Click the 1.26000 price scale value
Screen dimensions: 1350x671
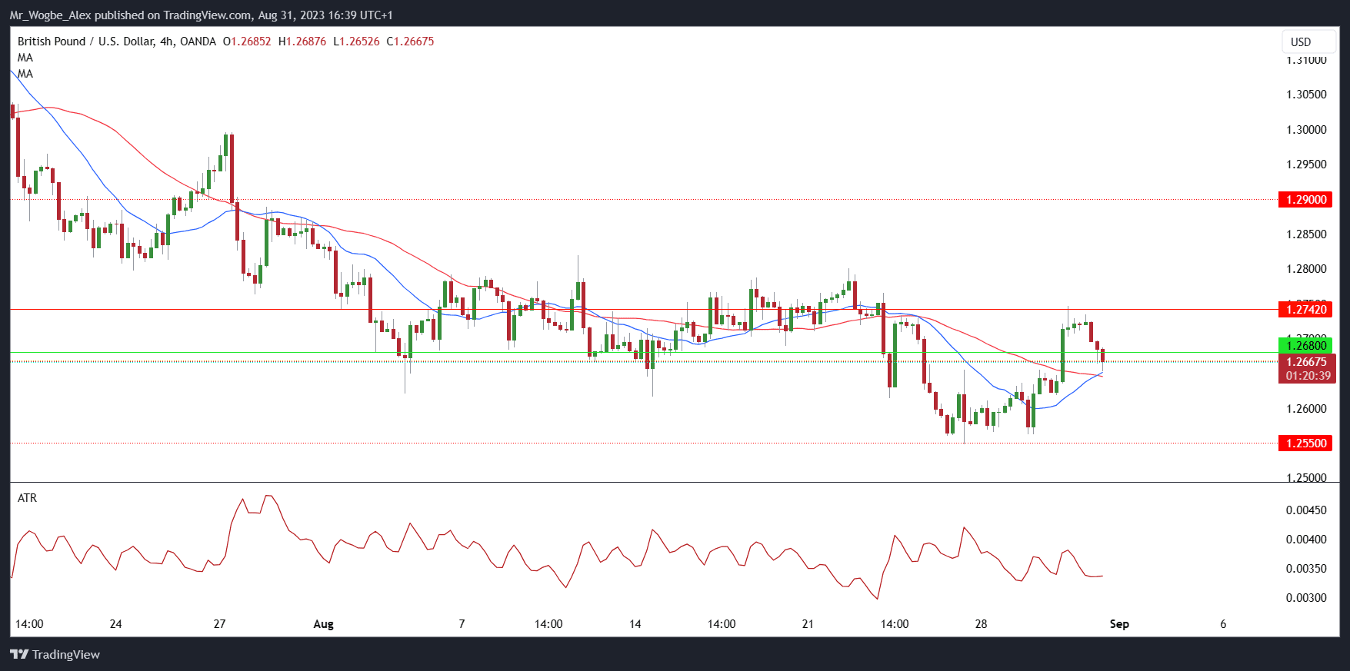1306,409
